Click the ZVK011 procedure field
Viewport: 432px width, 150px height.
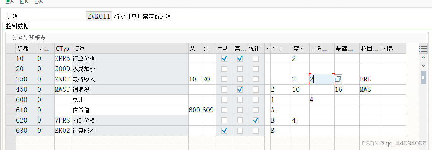point(99,16)
